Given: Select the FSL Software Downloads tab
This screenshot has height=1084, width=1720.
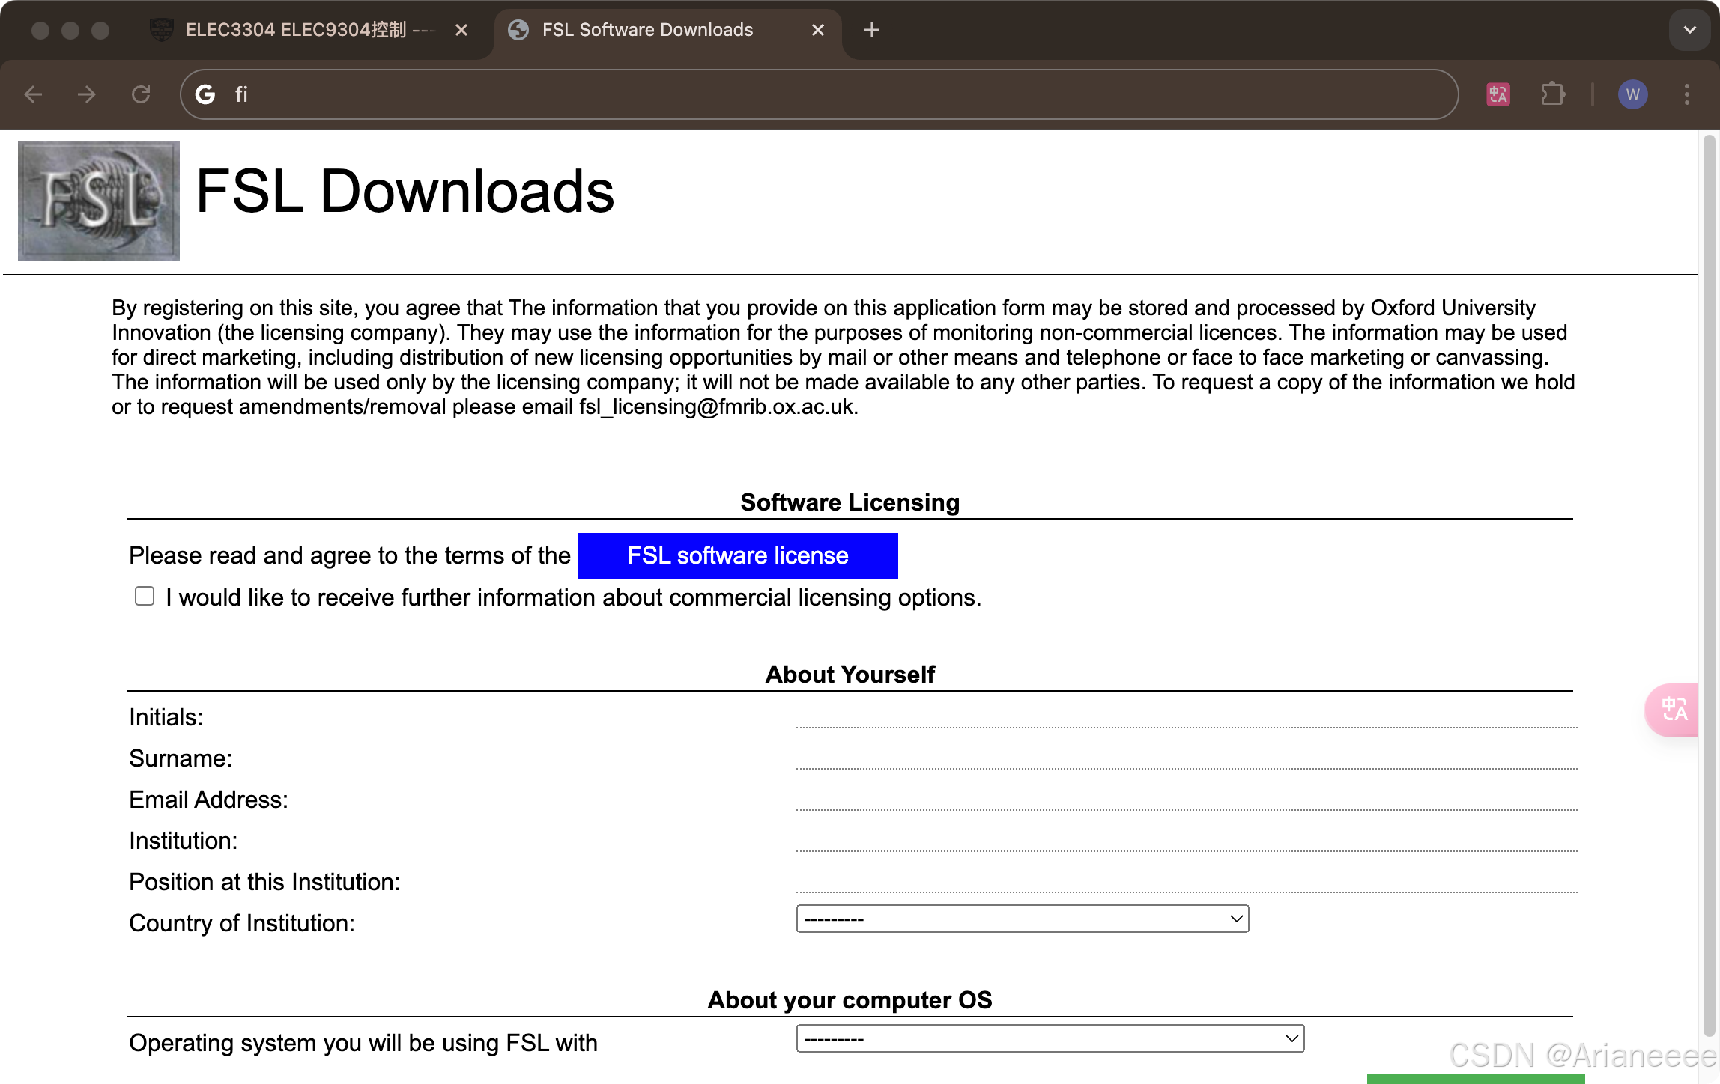Looking at the screenshot, I should point(647,30).
